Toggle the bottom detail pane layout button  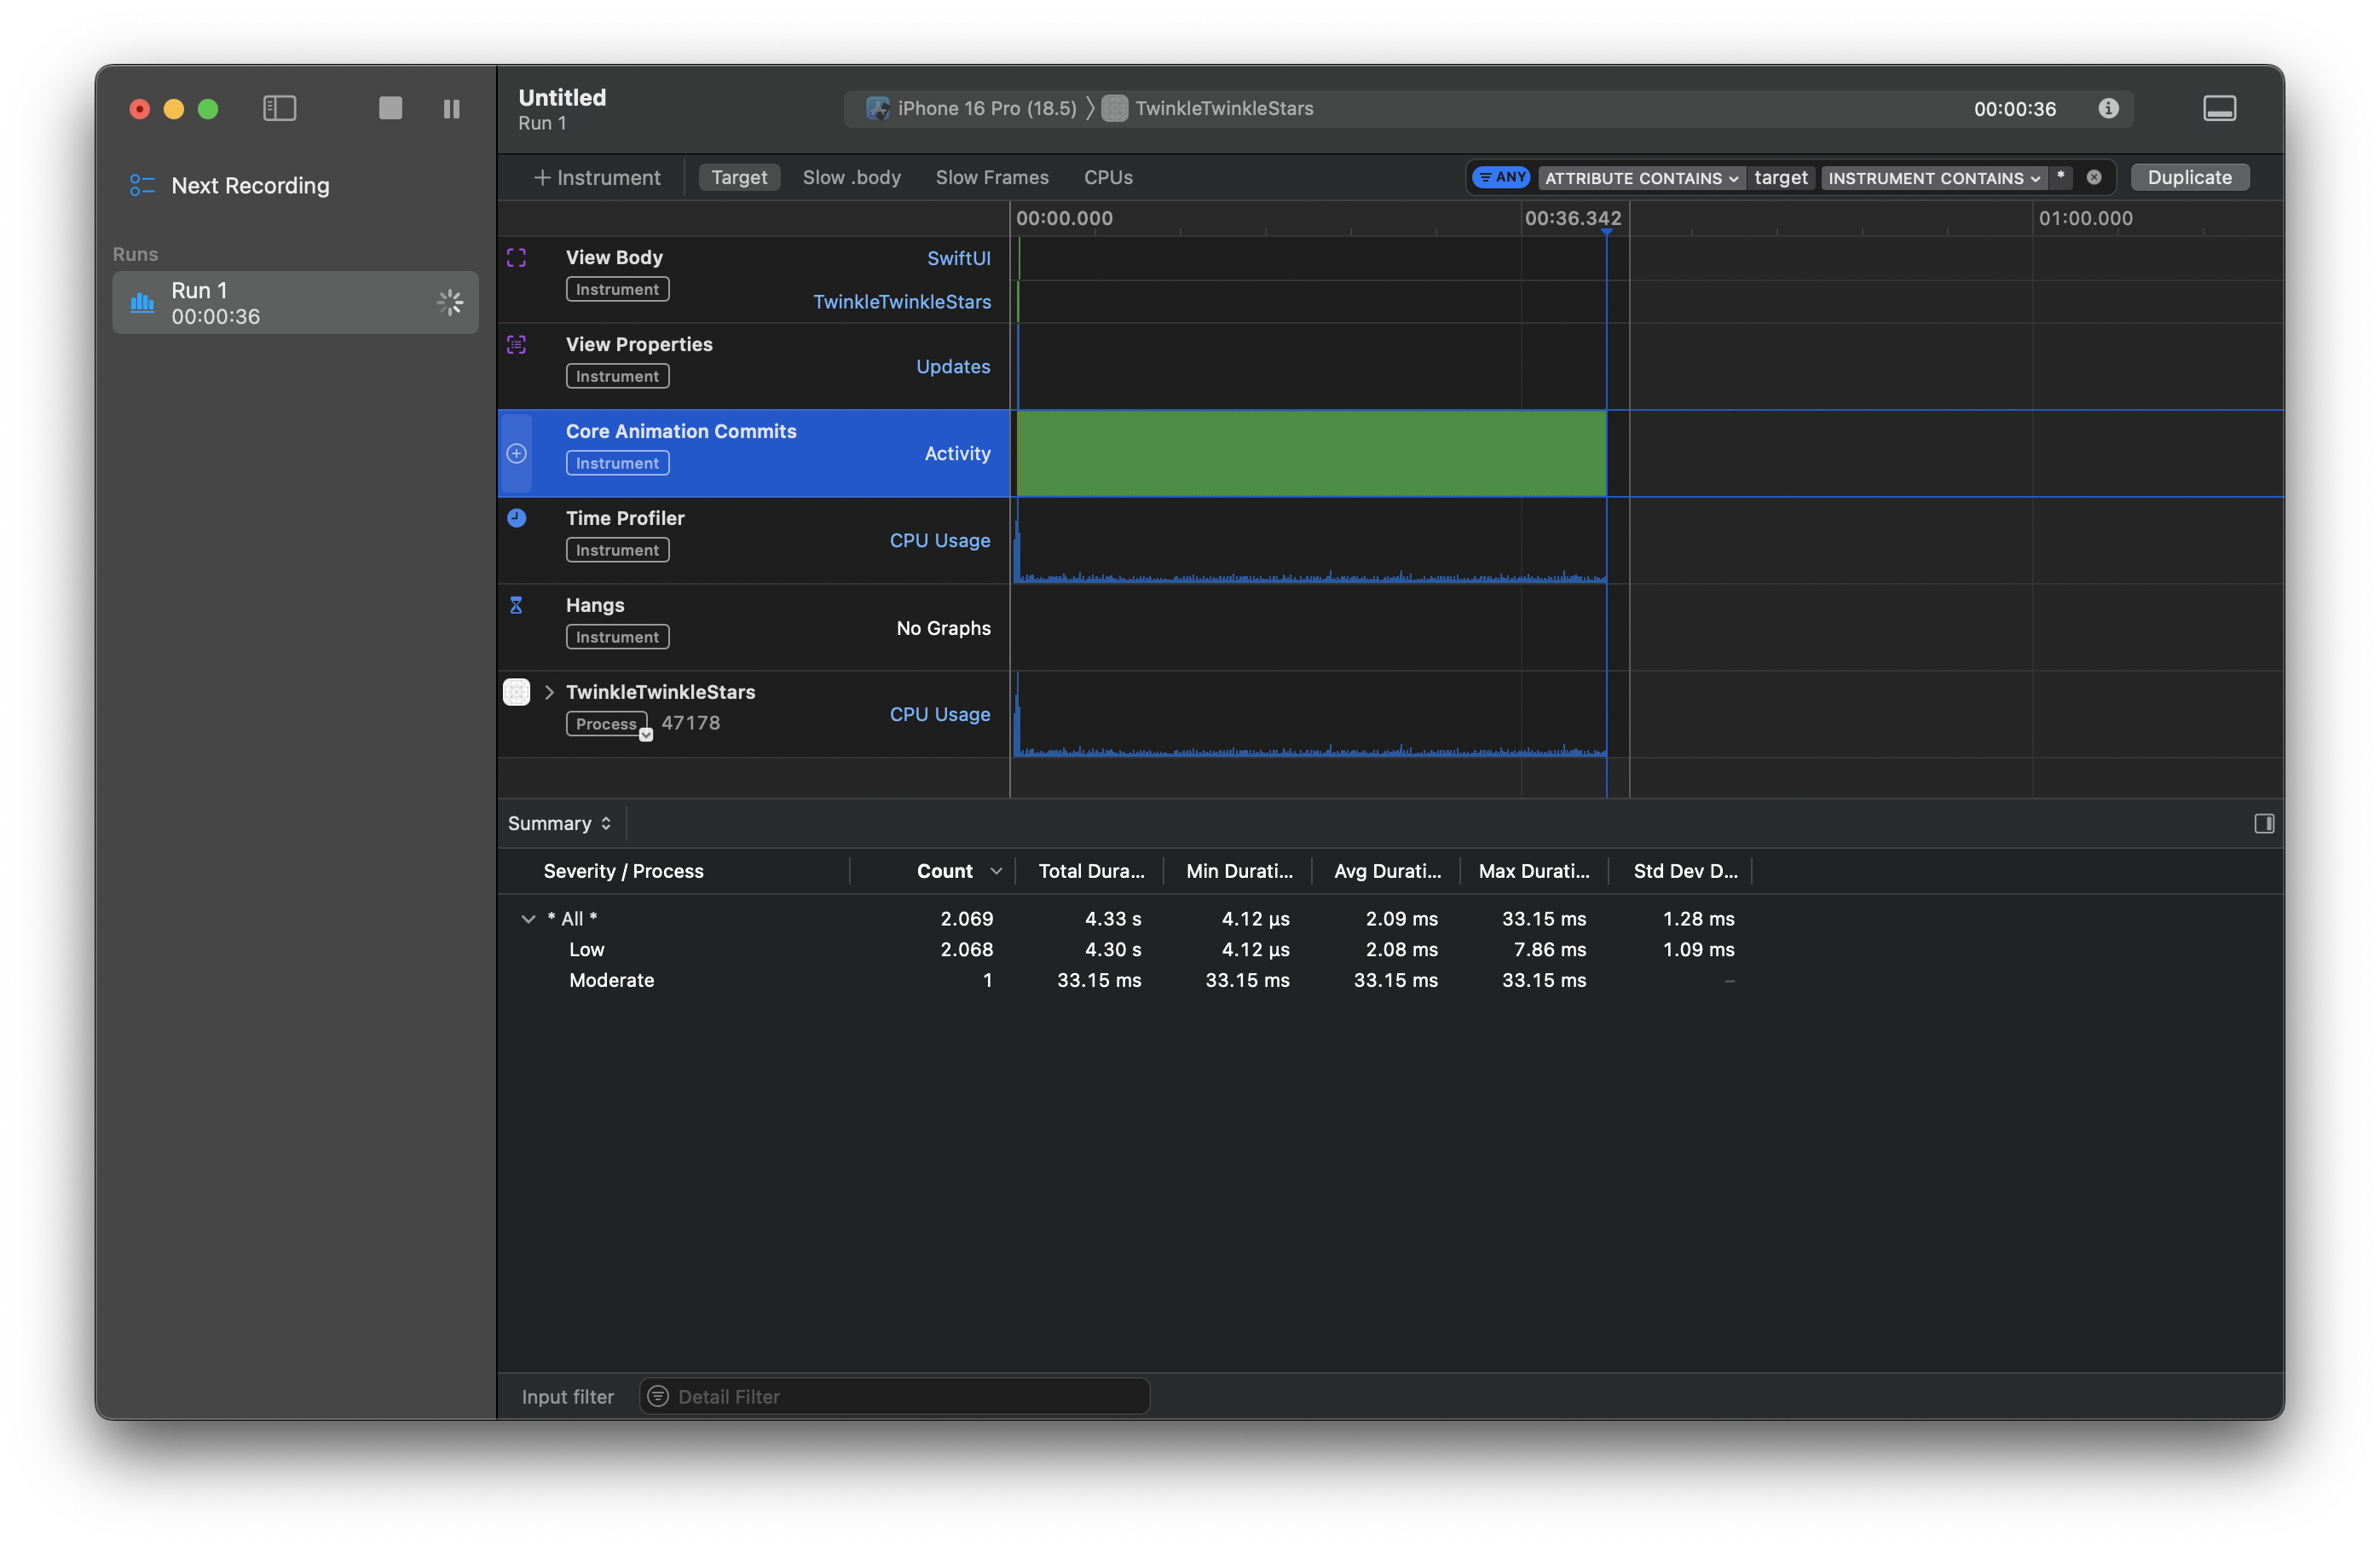(2219, 108)
